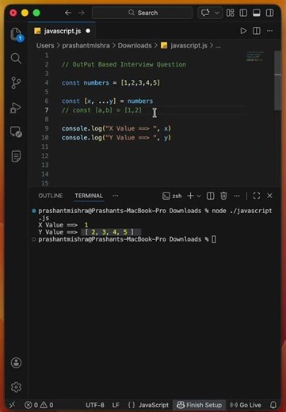Open the Source Control view

pyautogui.click(x=16, y=82)
